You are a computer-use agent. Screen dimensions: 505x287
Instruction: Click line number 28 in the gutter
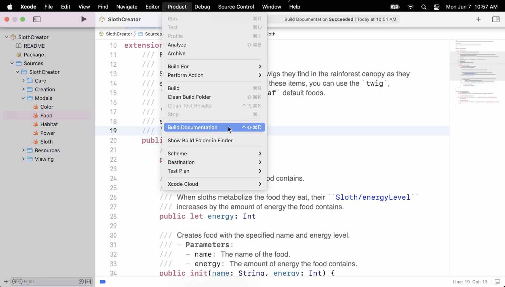coord(113,216)
